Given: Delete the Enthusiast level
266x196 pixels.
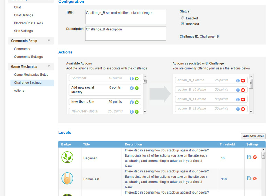Looking at the screenshot, I should pyautogui.click(x=255, y=178).
